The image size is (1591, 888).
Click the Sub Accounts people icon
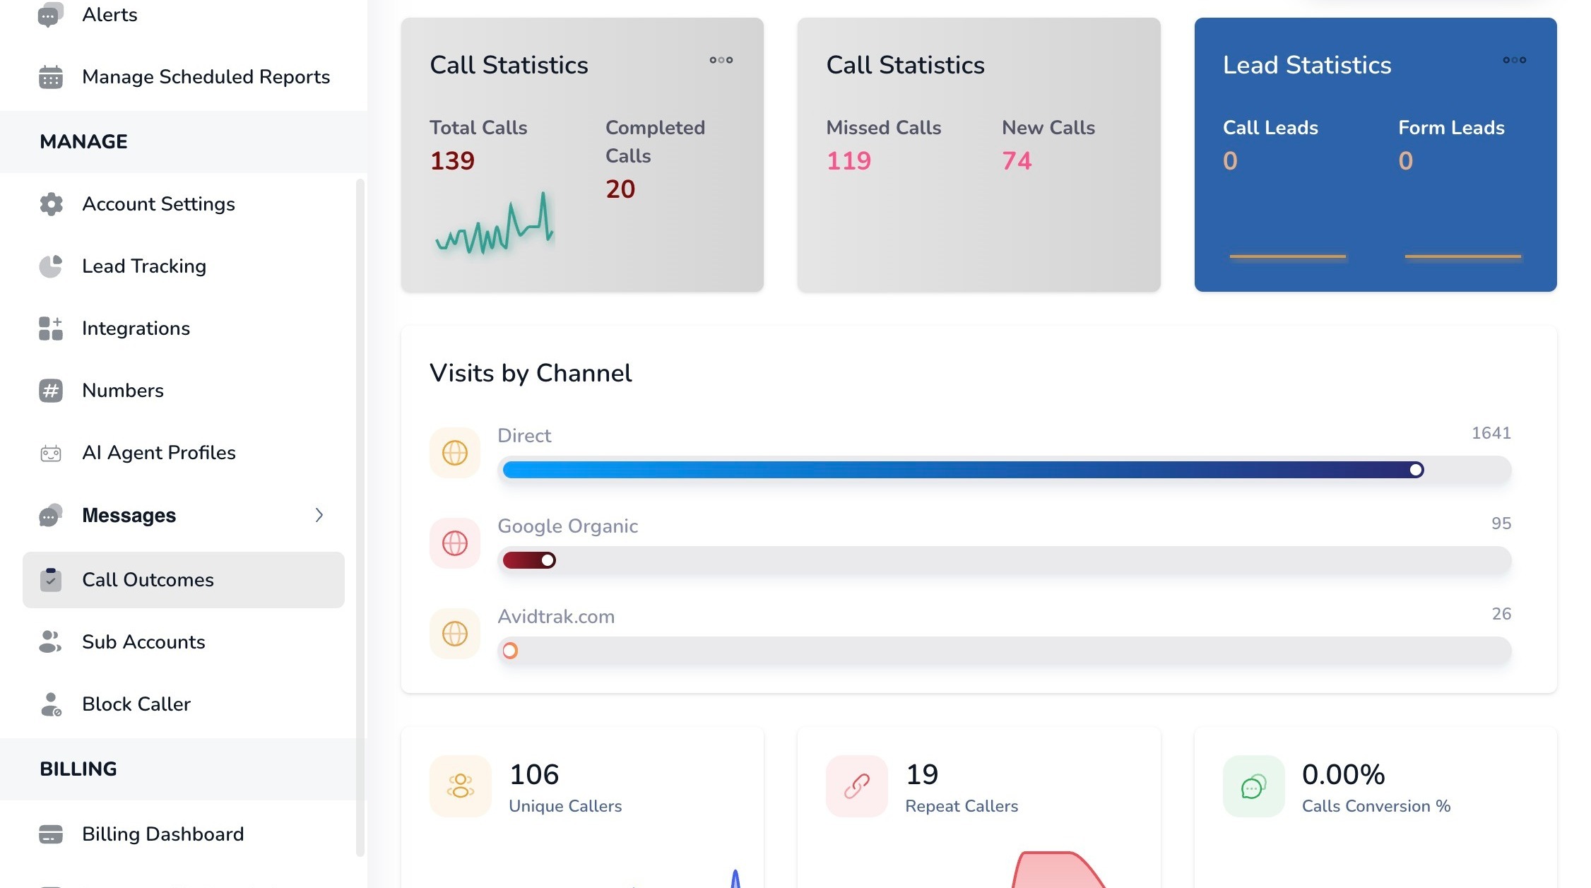[50, 641]
